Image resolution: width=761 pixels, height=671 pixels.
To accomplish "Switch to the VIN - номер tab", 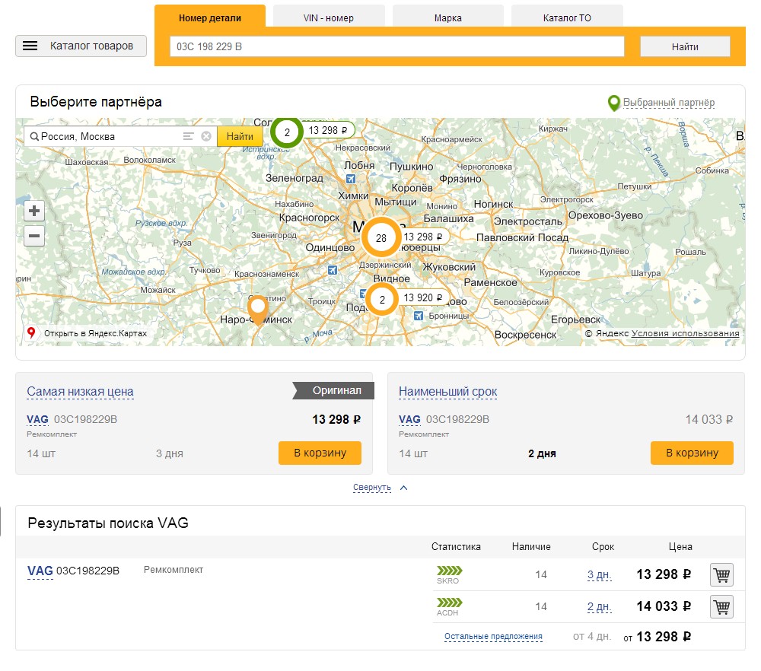I will coord(329,18).
